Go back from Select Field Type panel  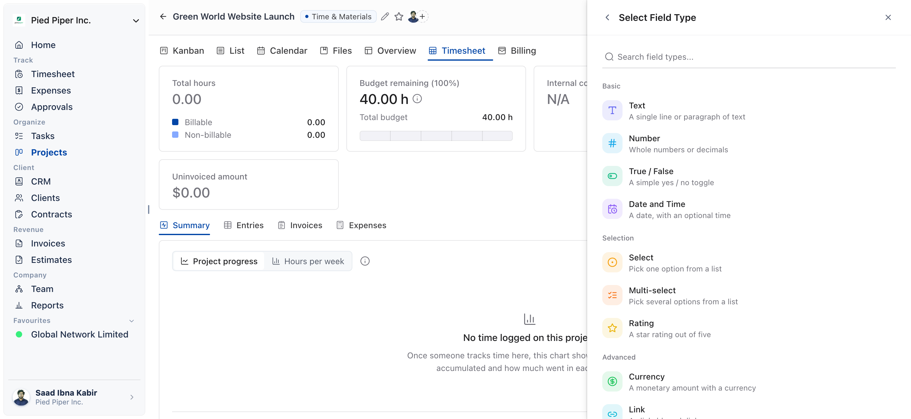point(607,17)
